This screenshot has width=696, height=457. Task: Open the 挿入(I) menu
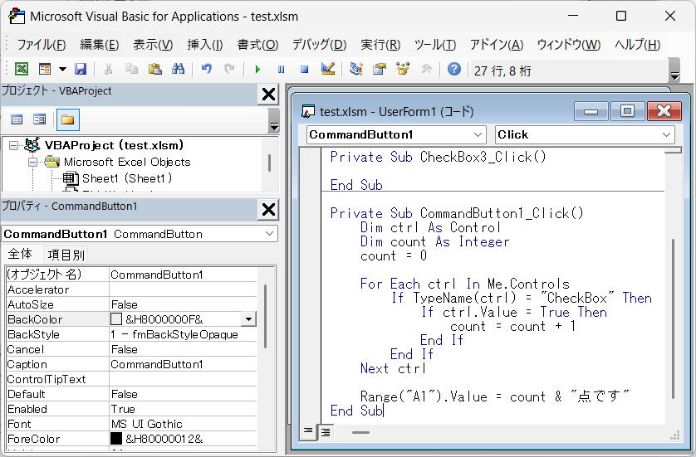tap(204, 44)
